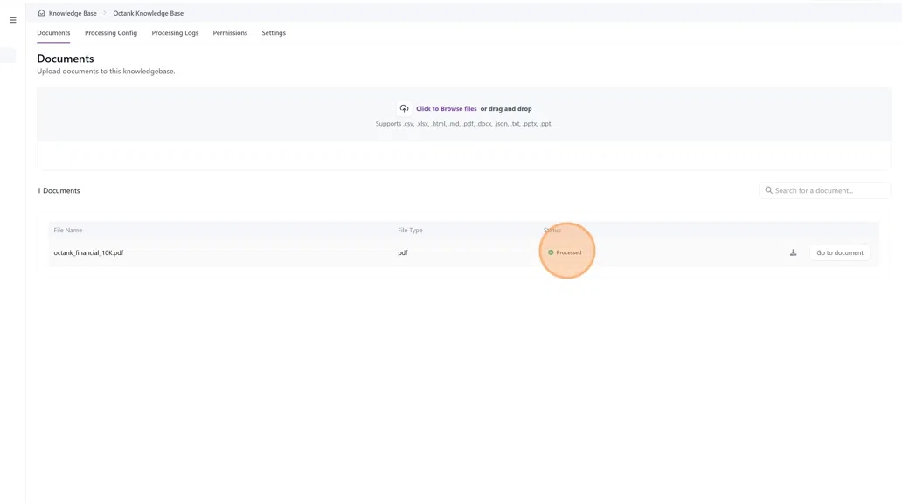Click the home icon in breadcrumb

point(41,13)
